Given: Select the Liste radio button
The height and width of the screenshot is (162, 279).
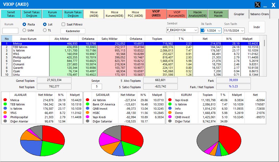Looking at the screenshot, I should 24,30.
